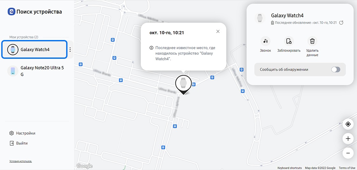This screenshot has height=170, width=357.
Task: Open the Условия использования link
Action: pyautogui.click(x=21, y=161)
